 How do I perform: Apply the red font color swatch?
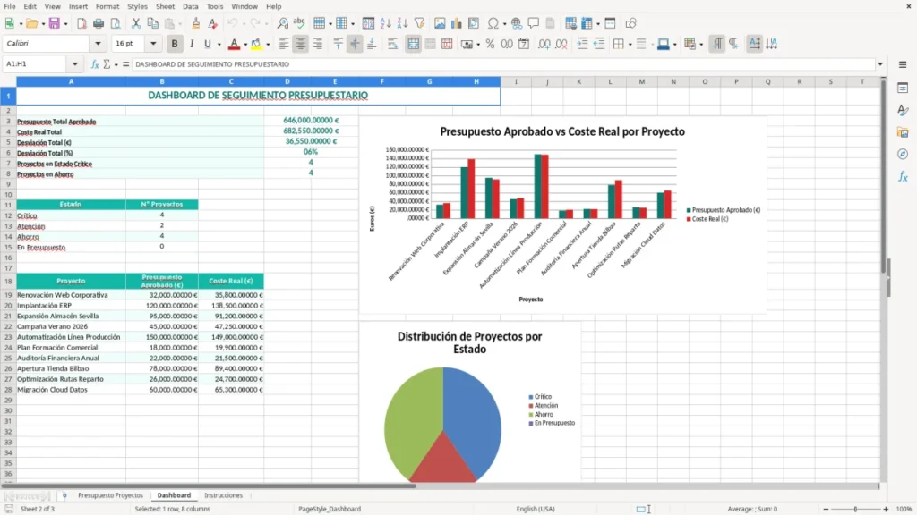pos(234,44)
